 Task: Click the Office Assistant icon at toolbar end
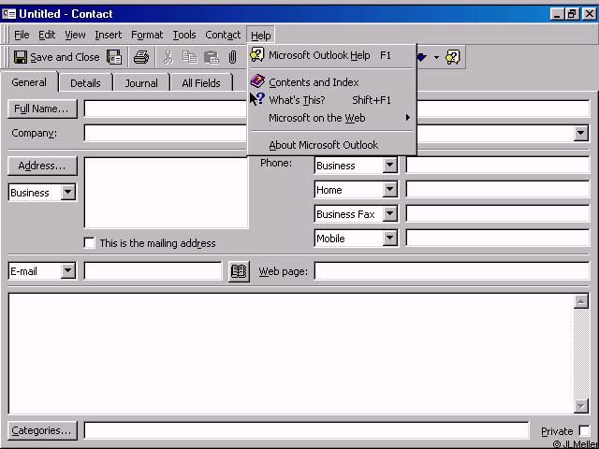453,57
